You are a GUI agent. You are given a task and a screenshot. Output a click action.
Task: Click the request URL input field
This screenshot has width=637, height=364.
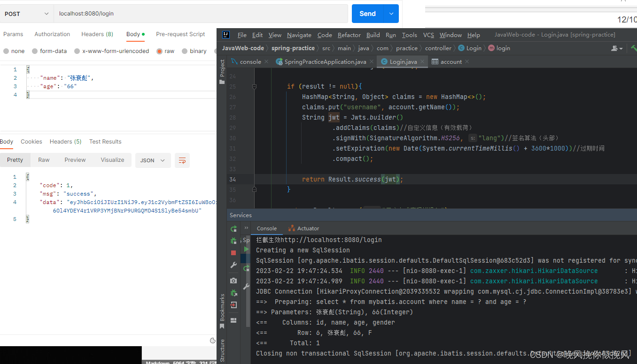201,14
